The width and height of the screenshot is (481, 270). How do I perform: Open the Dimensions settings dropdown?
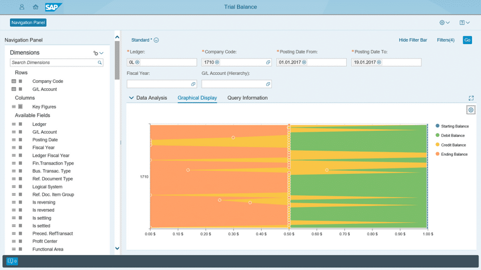point(98,53)
